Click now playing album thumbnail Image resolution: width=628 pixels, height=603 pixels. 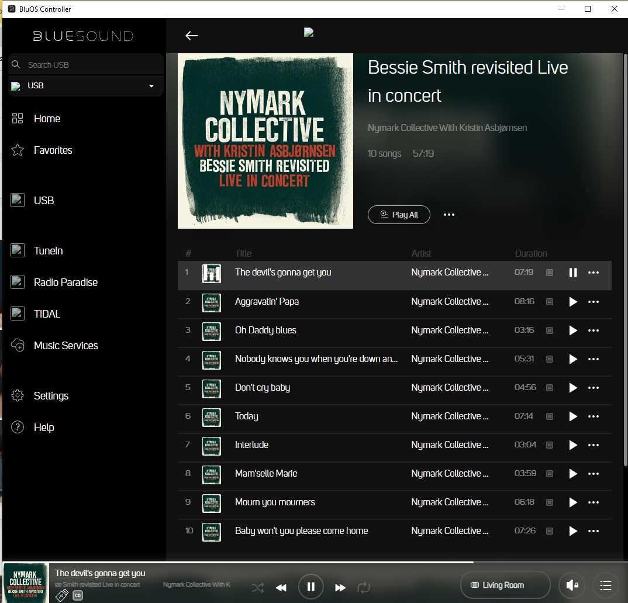pyautogui.click(x=26, y=583)
